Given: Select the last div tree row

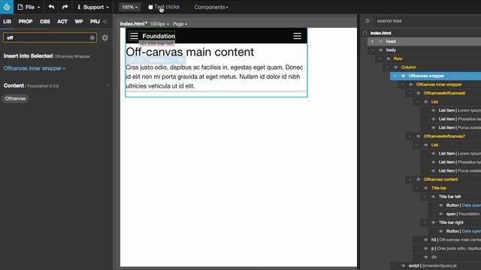Looking at the screenshot, I should [434, 257].
